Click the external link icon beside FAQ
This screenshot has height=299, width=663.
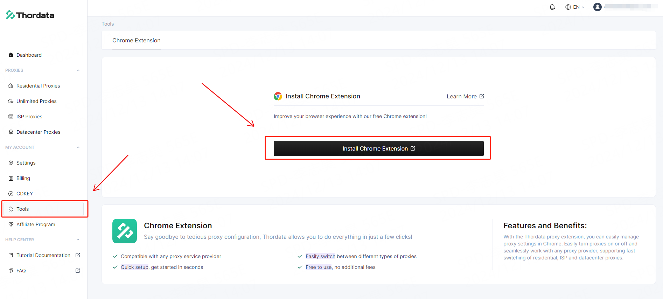click(x=78, y=271)
